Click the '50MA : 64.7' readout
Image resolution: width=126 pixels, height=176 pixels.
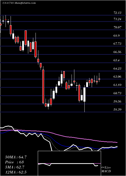16,157
